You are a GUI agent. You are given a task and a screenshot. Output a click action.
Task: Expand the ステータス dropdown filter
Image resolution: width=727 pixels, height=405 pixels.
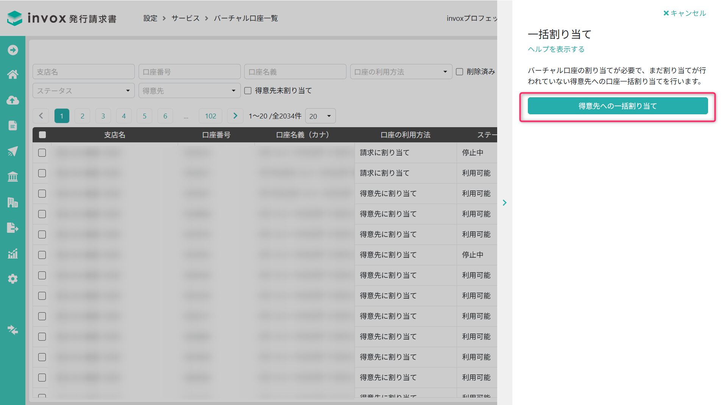83,91
